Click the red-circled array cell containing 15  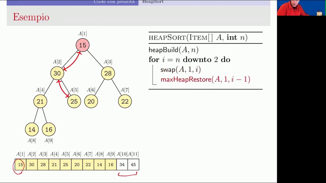pyautogui.click(x=20, y=165)
